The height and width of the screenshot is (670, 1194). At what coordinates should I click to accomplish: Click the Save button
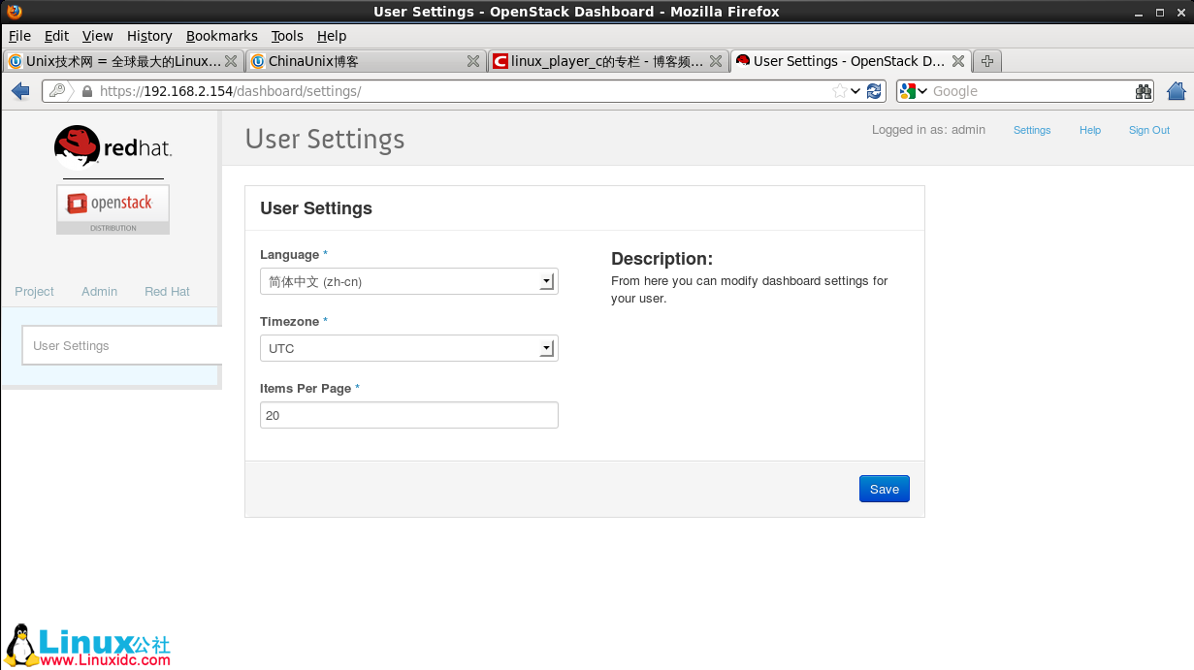[x=884, y=489]
